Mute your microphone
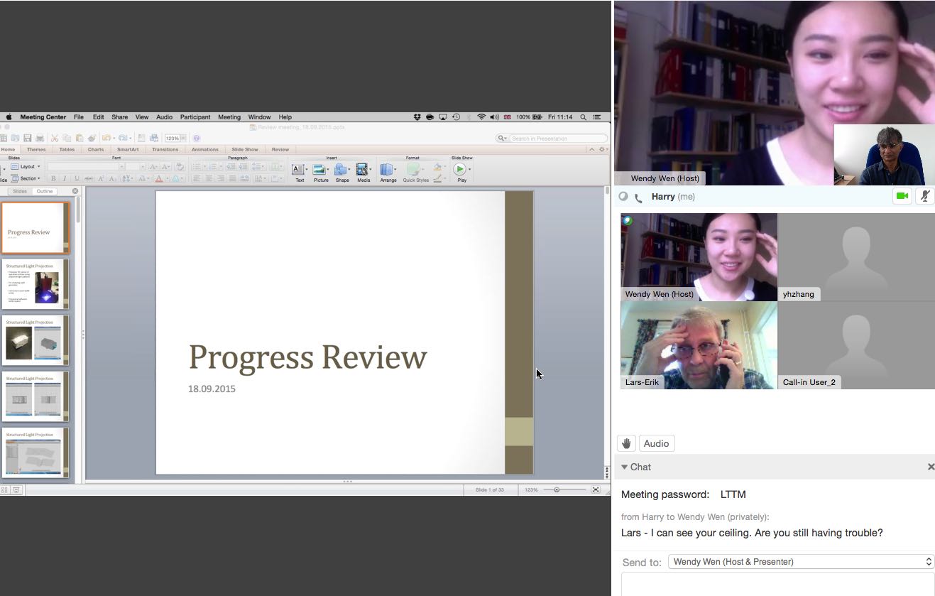Viewport: 935px width, 596px height. pyautogui.click(x=924, y=196)
